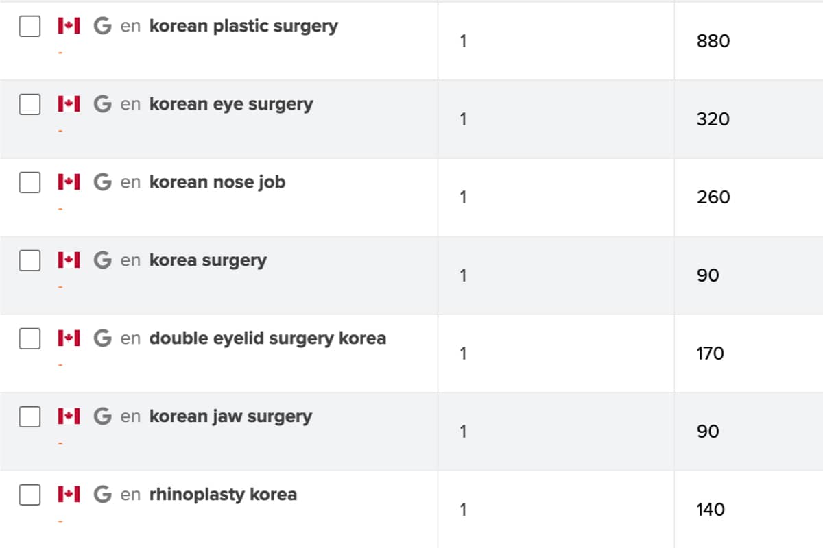Screen dimensions: 823x548
Task: Click Google icon in korea surgery row
Action: pyautogui.click(x=102, y=260)
